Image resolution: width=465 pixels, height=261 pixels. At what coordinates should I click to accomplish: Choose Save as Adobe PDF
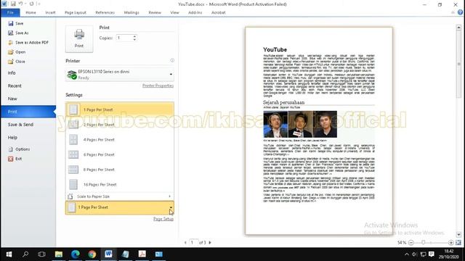[28, 43]
